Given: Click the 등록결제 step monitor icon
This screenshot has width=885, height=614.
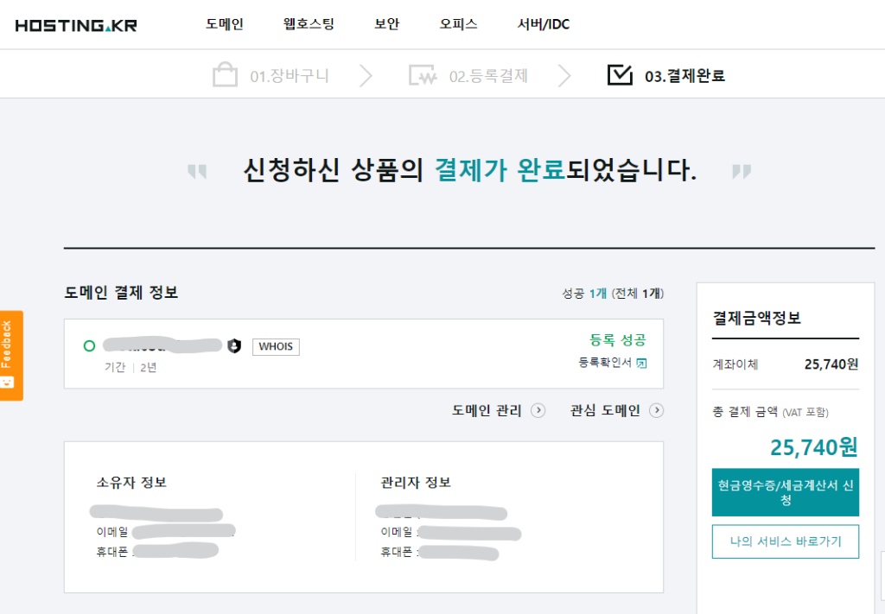Looking at the screenshot, I should coord(423,76).
